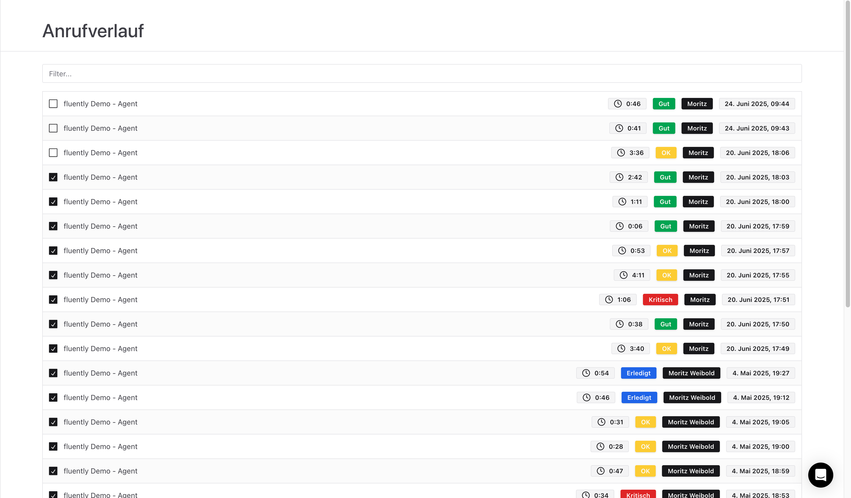Click clock icon next to 3:36 duration
Viewport: 851px width, 498px height.
[x=621, y=153]
